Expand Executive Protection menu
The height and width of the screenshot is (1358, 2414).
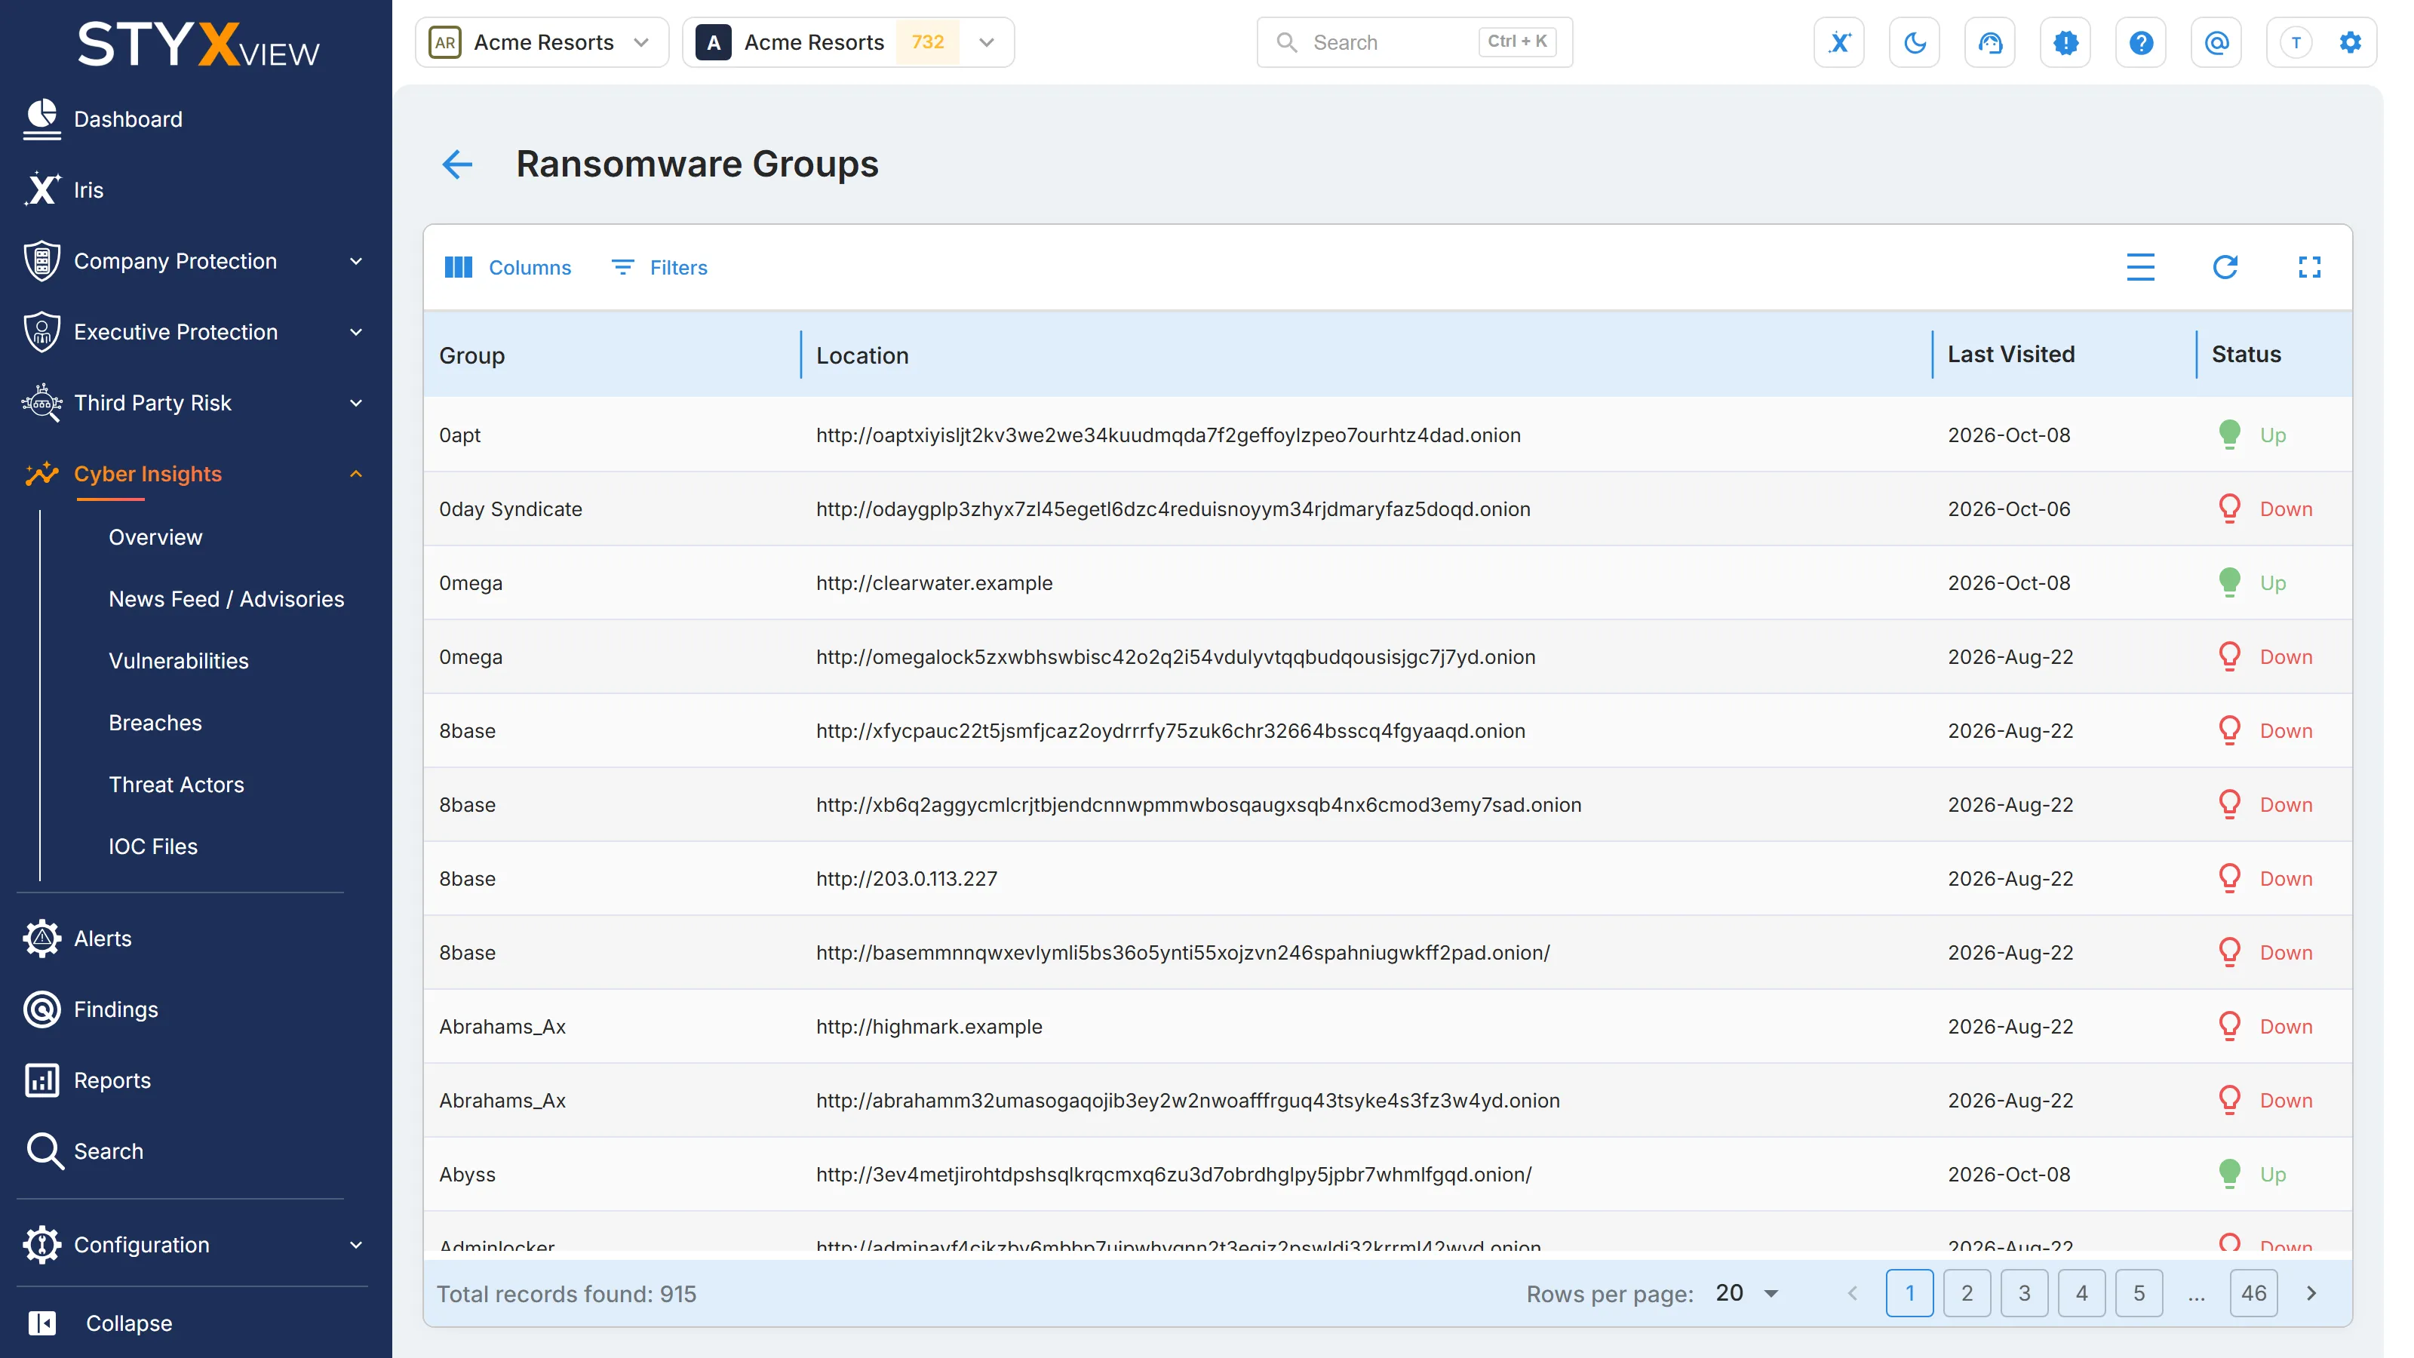[x=195, y=332]
